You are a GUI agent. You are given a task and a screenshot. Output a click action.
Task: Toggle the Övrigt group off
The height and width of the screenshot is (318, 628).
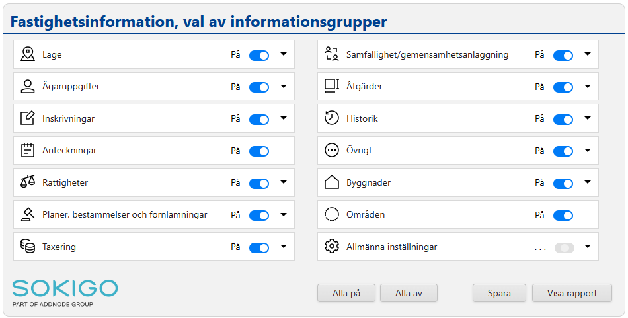[x=563, y=151]
